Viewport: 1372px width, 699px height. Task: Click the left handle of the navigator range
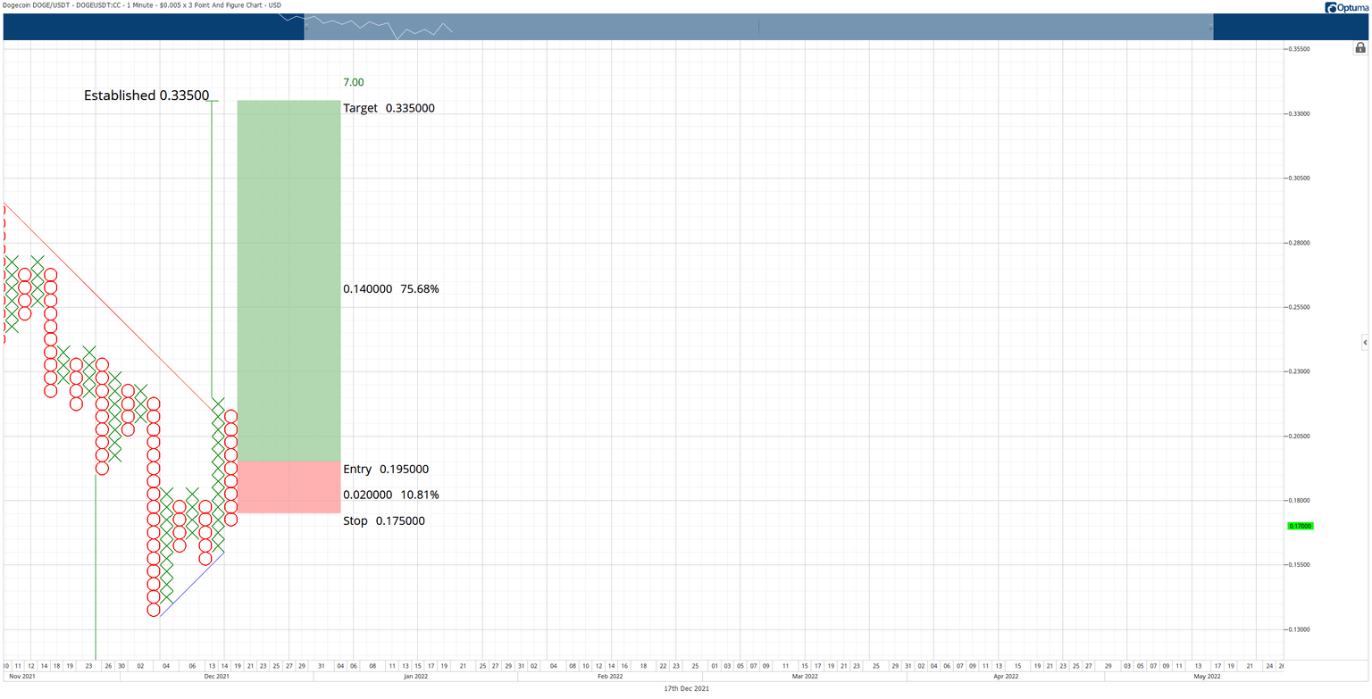point(305,27)
